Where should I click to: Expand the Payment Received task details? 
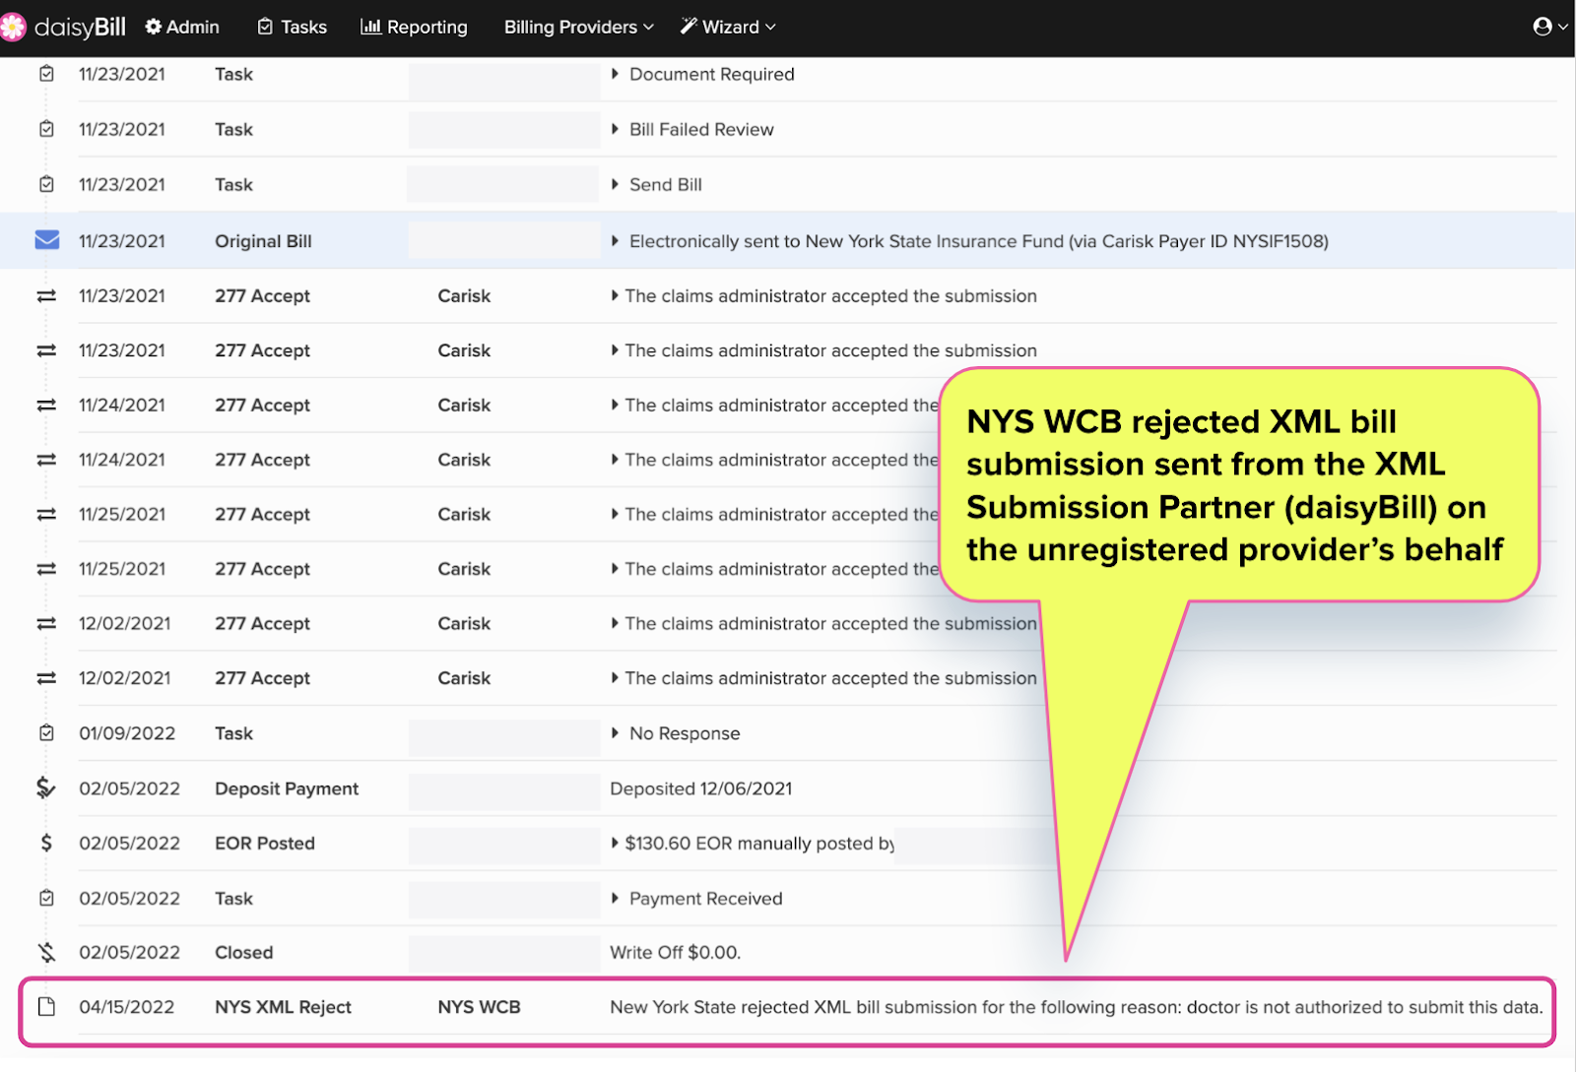(x=615, y=898)
